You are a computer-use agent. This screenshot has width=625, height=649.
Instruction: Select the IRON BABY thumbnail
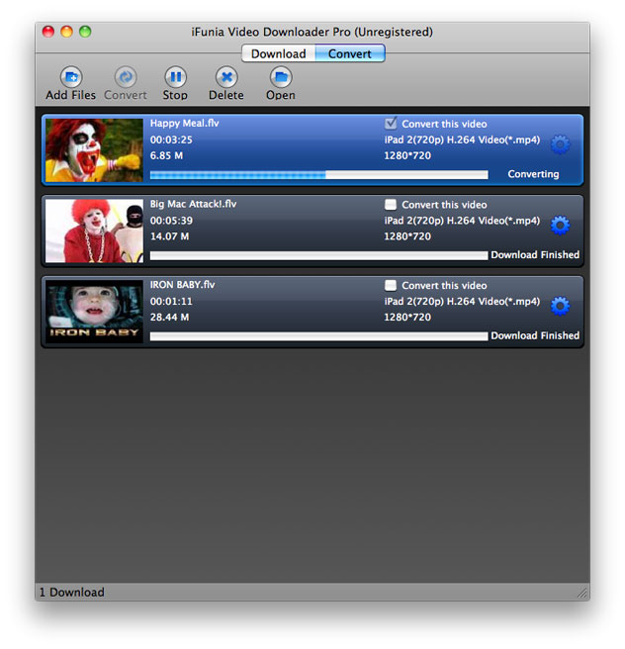tap(94, 312)
